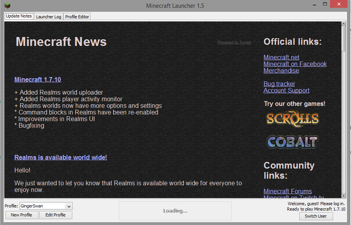351x225 pixels.
Task: Click the Minecraft grass block window icon
Action: point(7,5)
